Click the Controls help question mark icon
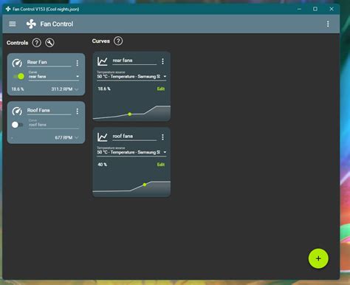Viewport: 350px width, 285px height. coord(37,43)
